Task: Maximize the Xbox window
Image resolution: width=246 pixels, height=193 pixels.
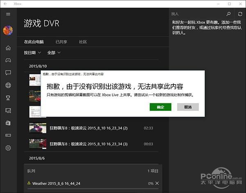Action: coord(229,4)
